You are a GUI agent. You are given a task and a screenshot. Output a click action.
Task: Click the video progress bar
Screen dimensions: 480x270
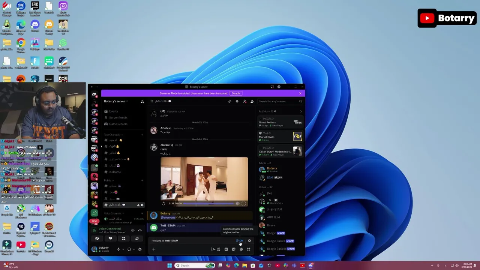click(x=208, y=204)
